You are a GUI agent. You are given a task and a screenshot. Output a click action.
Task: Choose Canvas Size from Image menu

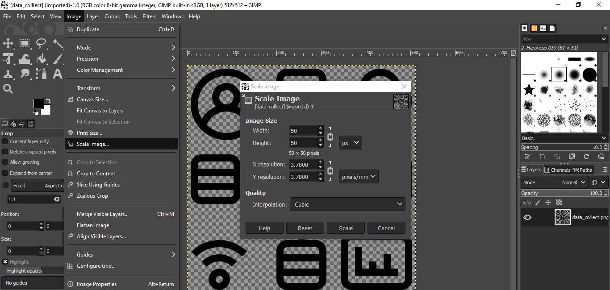point(121,99)
